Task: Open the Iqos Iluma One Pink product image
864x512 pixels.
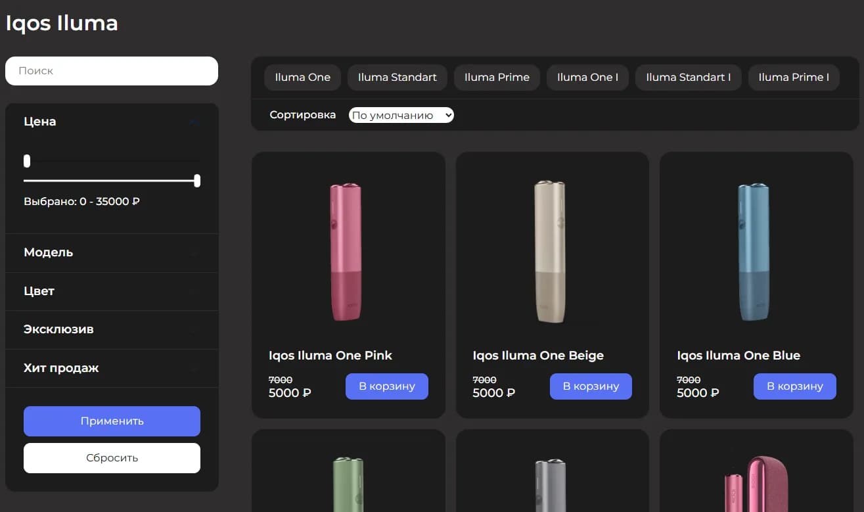Action: point(346,252)
